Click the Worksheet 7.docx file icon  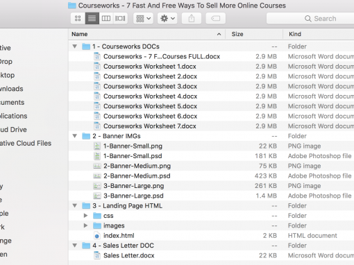click(97, 126)
